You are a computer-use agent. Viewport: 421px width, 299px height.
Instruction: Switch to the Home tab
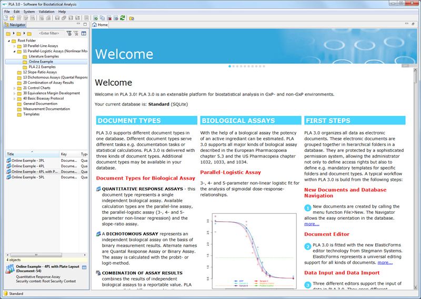(x=100, y=25)
